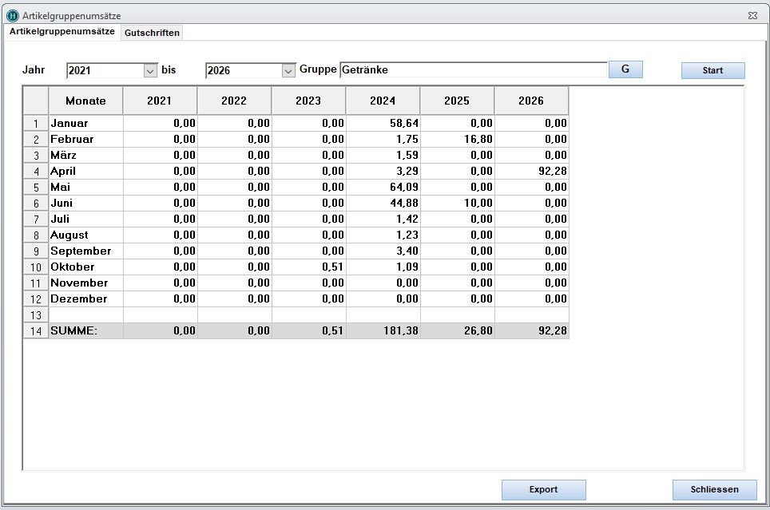Viewport: 770px width, 510px height.
Task: Click the Februar 2025 cell 16,80
Action: coord(457,140)
